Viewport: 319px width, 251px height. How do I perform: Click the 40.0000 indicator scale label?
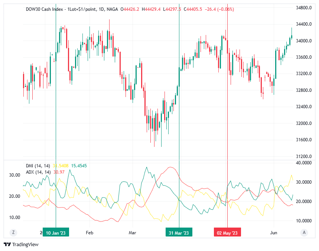tap(303, 163)
